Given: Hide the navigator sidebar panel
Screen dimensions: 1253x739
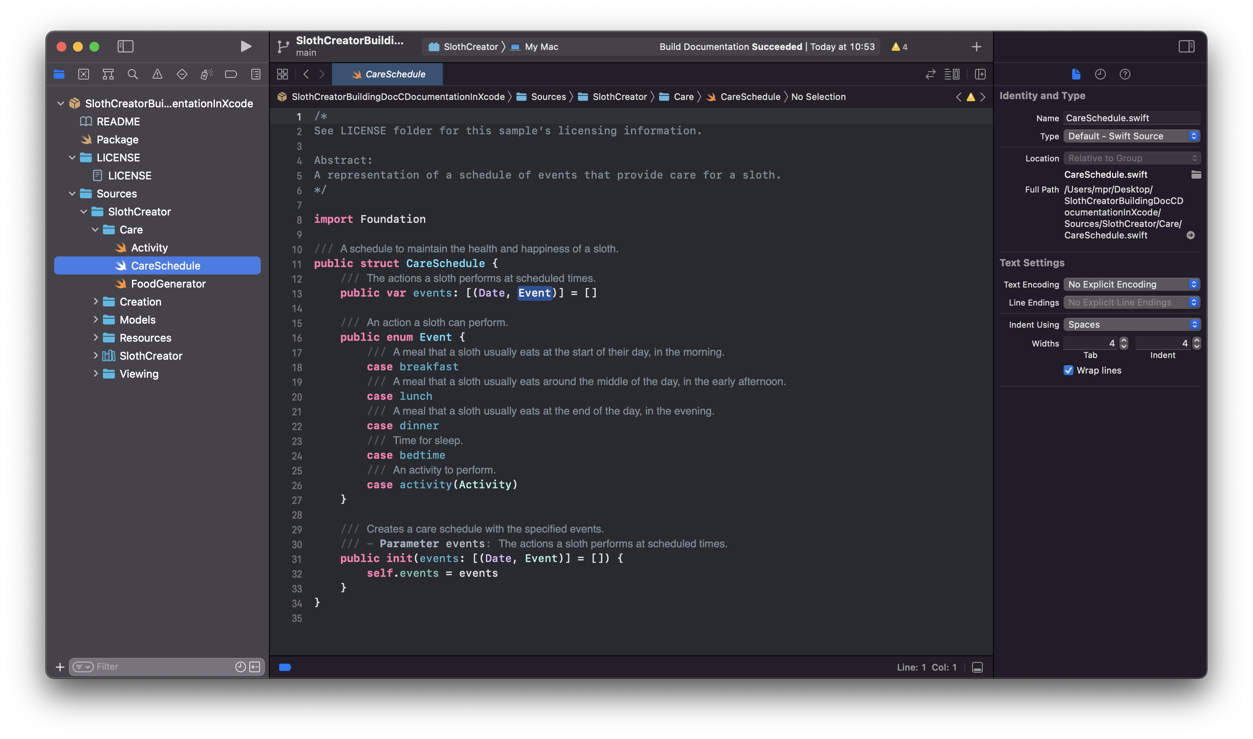Looking at the screenshot, I should (x=125, y=46).
